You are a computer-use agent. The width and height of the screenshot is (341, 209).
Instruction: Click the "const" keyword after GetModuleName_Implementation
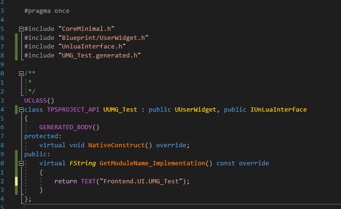(x=226, y=163)
